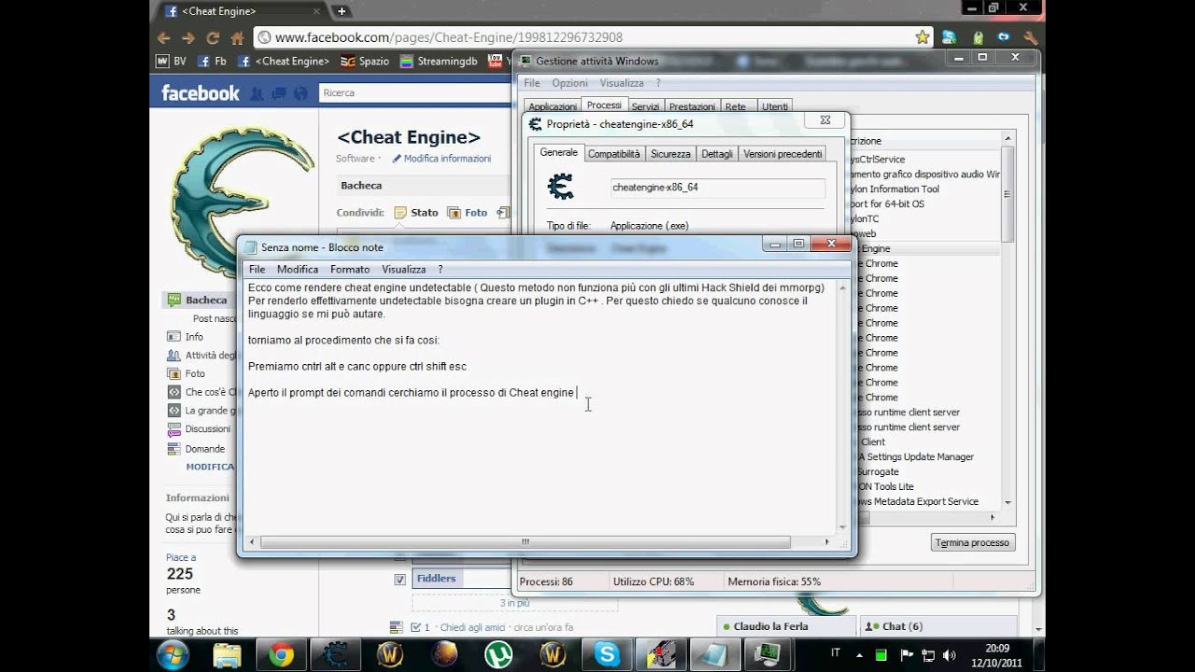Switch to Task Manager taskbar button
This screenshot has height=672, width=1195.
coord(769,655)
